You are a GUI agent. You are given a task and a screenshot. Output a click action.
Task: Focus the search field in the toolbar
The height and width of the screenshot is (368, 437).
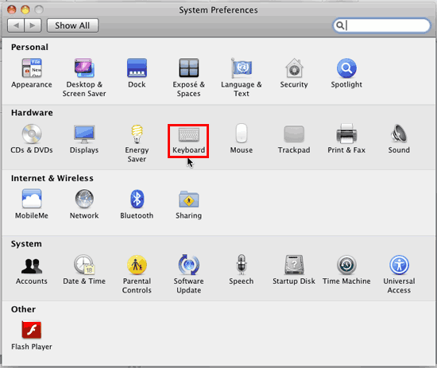click(381, 25)
